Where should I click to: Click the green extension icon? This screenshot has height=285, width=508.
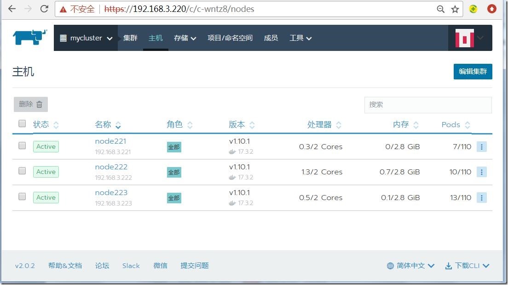[x=473, y=9]
